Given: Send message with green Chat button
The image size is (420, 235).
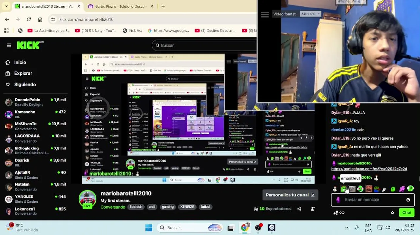Looking at the screenshot, I should pos(407,213).
